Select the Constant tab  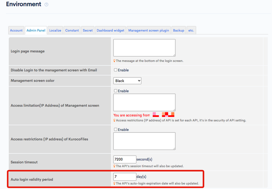(72, 30)
